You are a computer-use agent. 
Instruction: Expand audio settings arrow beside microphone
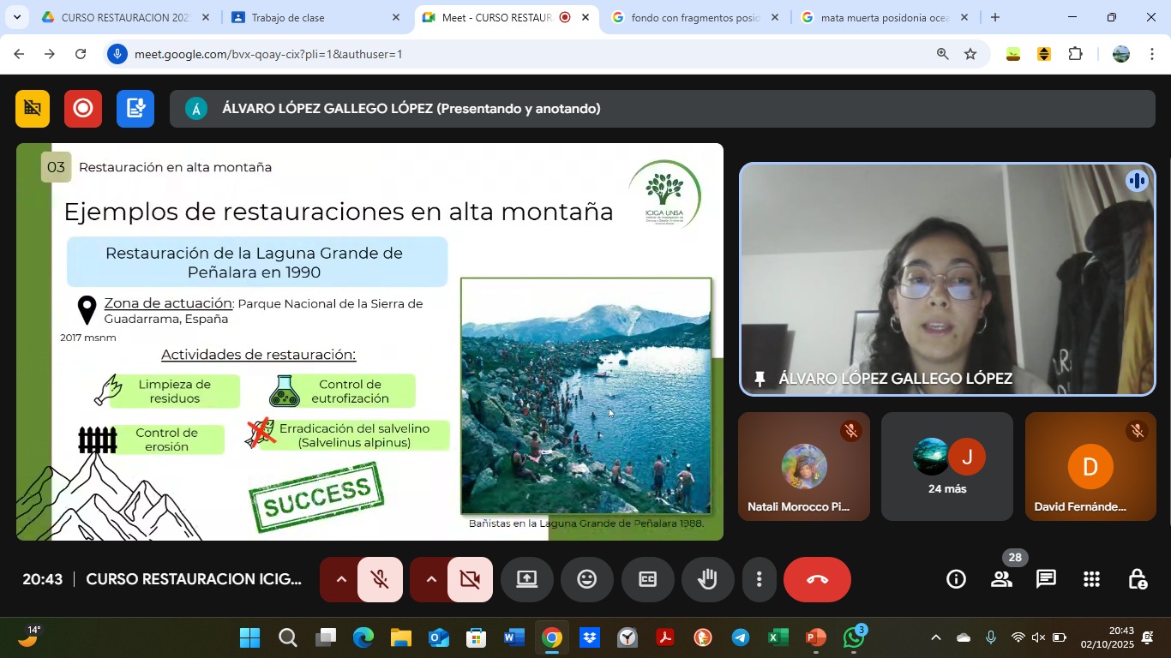[340, 580]
